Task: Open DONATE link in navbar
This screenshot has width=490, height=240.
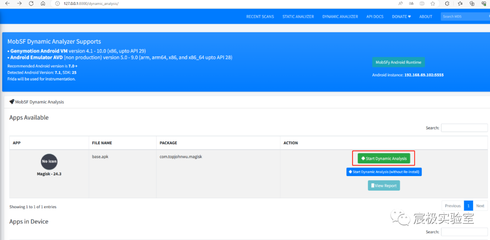Action: (x=401, y=17)
